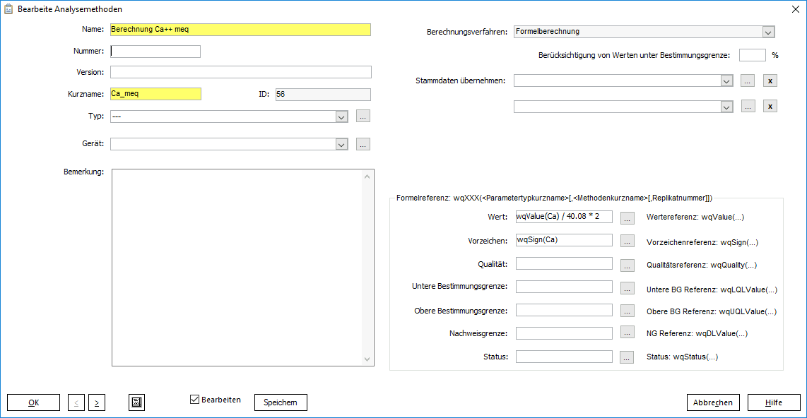807x418 pixels.
Task: Click the record list view icon near OK
Action: (136, 402)
